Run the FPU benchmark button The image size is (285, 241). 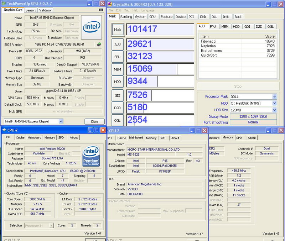[x=118, y=57]
